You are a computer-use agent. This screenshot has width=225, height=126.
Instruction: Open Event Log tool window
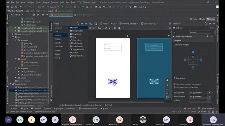pos(189,108)
